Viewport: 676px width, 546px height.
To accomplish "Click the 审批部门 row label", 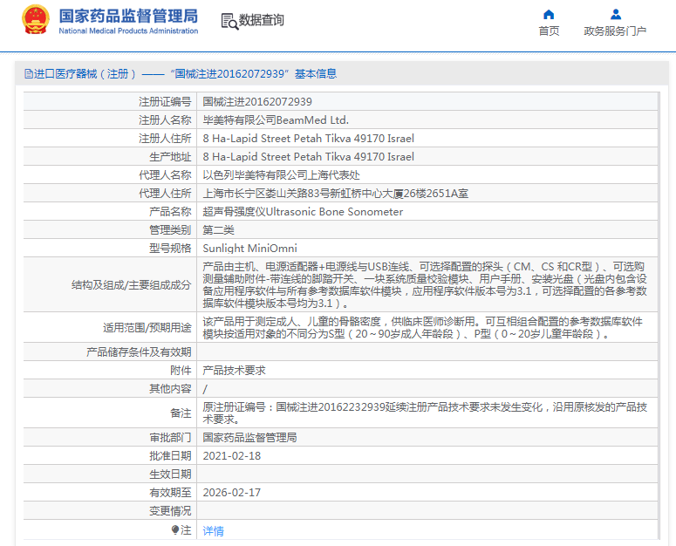I will [170, 437].
